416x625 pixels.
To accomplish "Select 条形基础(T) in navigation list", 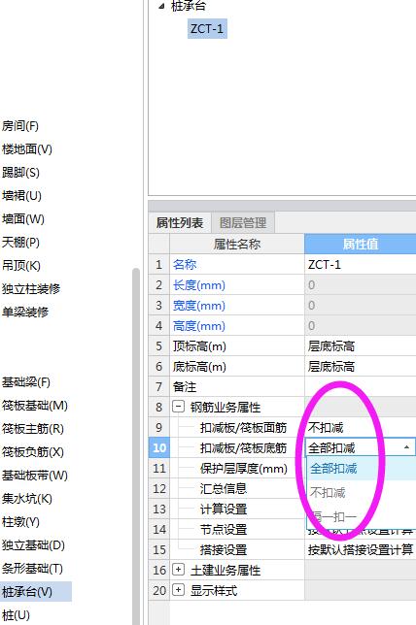I will pyautogui.click(x=32, y=569).
